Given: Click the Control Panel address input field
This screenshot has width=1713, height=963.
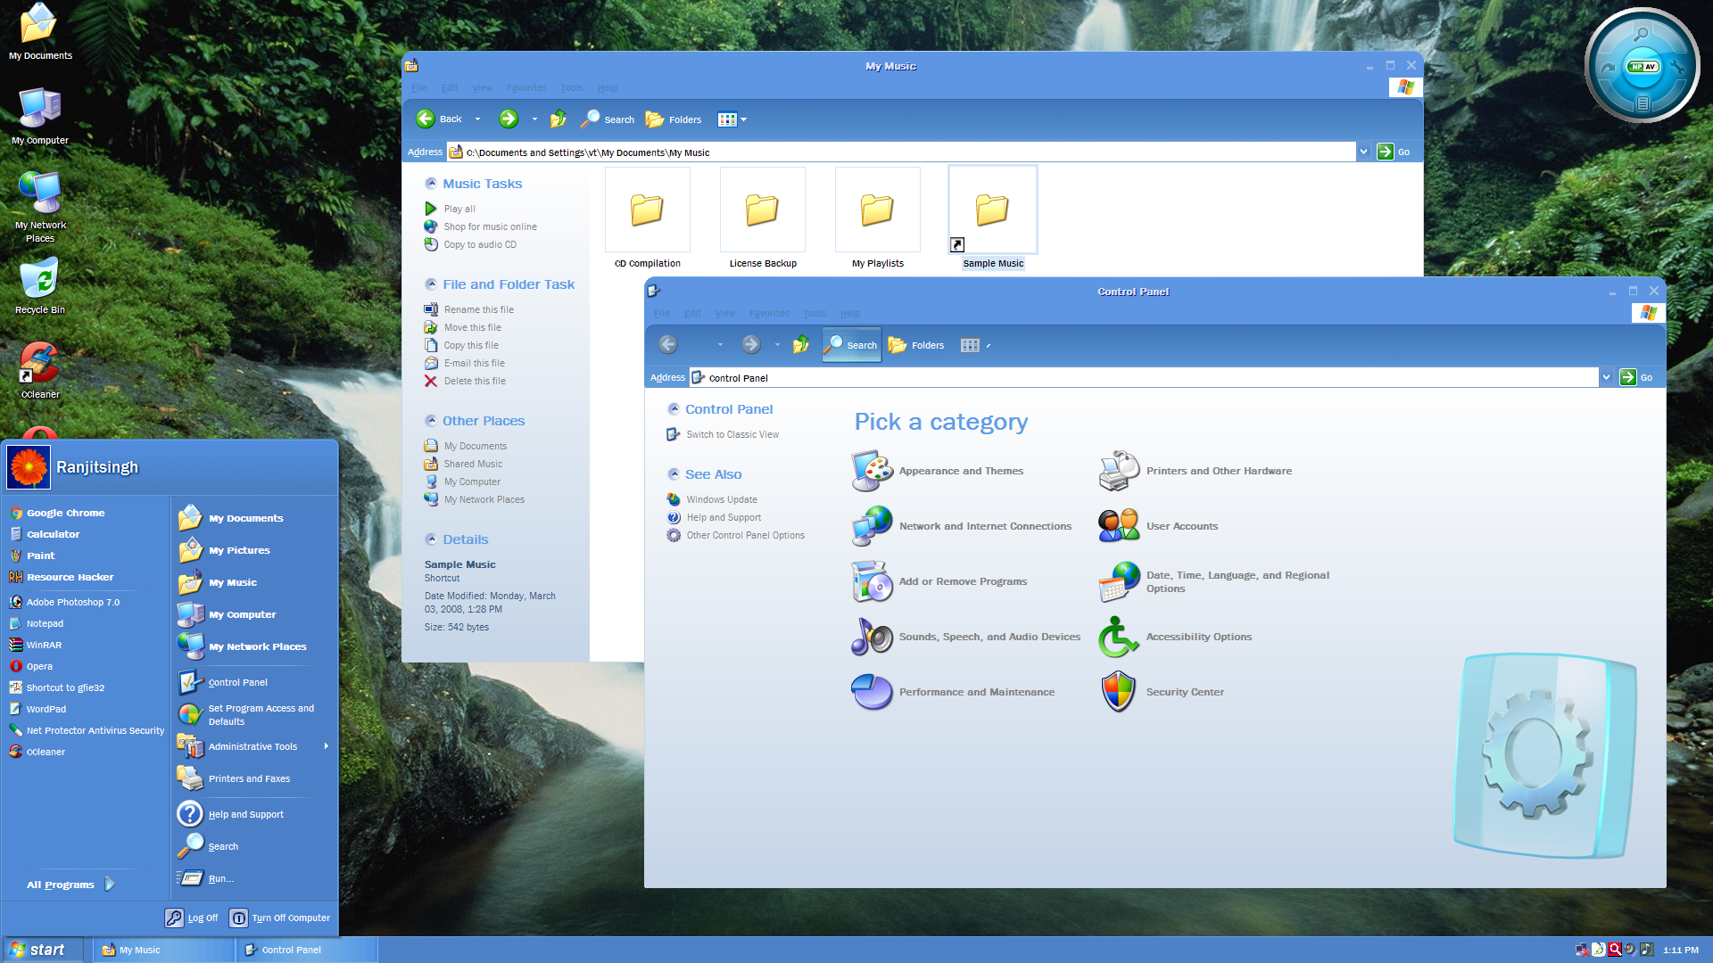Looking at the screenshot, I should (1142, 378).
